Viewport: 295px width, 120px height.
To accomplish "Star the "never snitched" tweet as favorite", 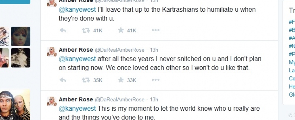I will click(121, 80).
